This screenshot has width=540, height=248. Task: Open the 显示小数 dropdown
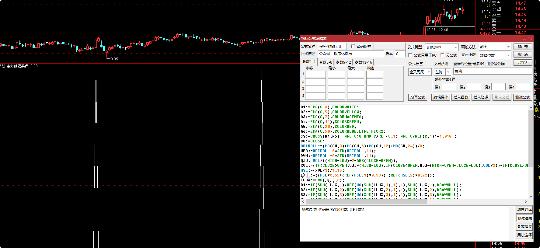pos(508,55)
